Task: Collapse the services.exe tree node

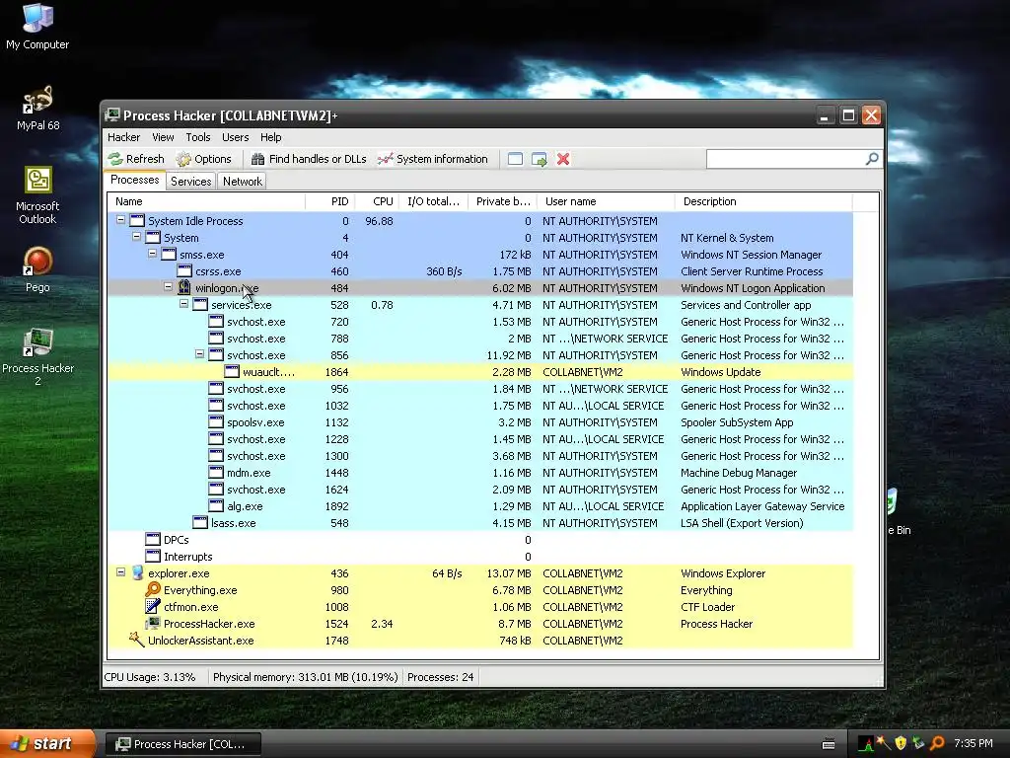Action: pos(183,304)
